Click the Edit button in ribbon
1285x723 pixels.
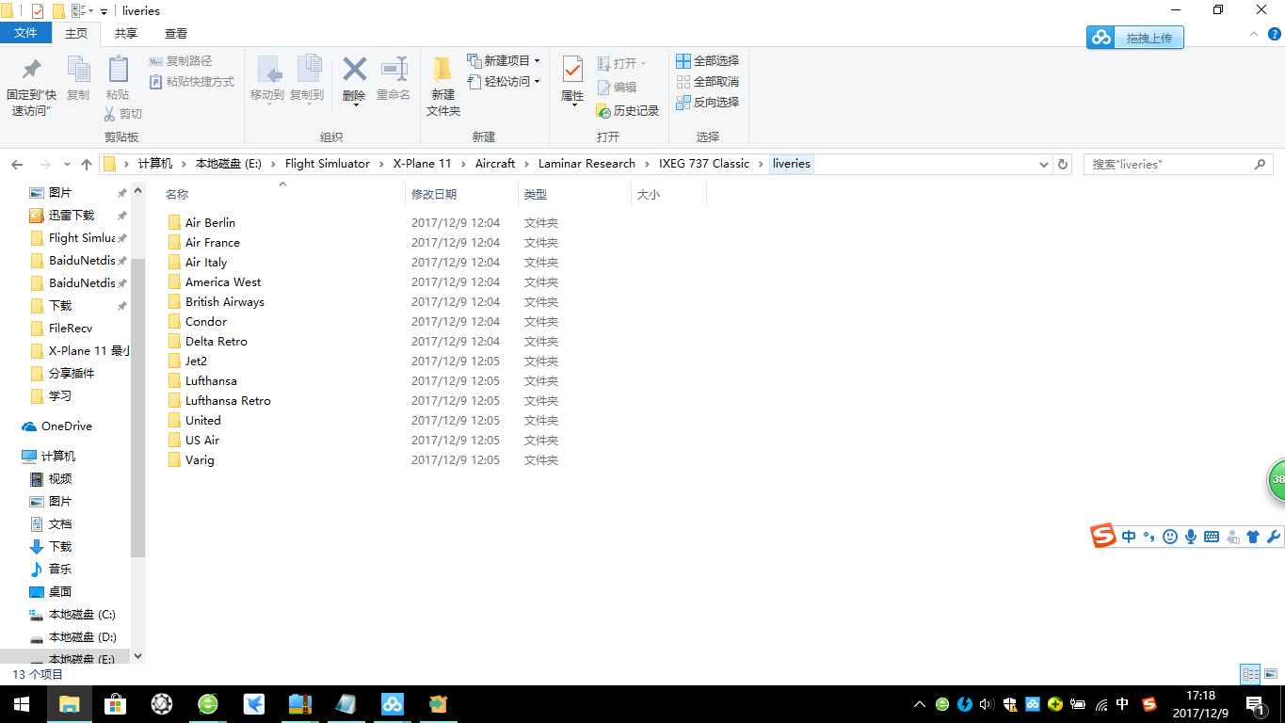tap(617, 88)
